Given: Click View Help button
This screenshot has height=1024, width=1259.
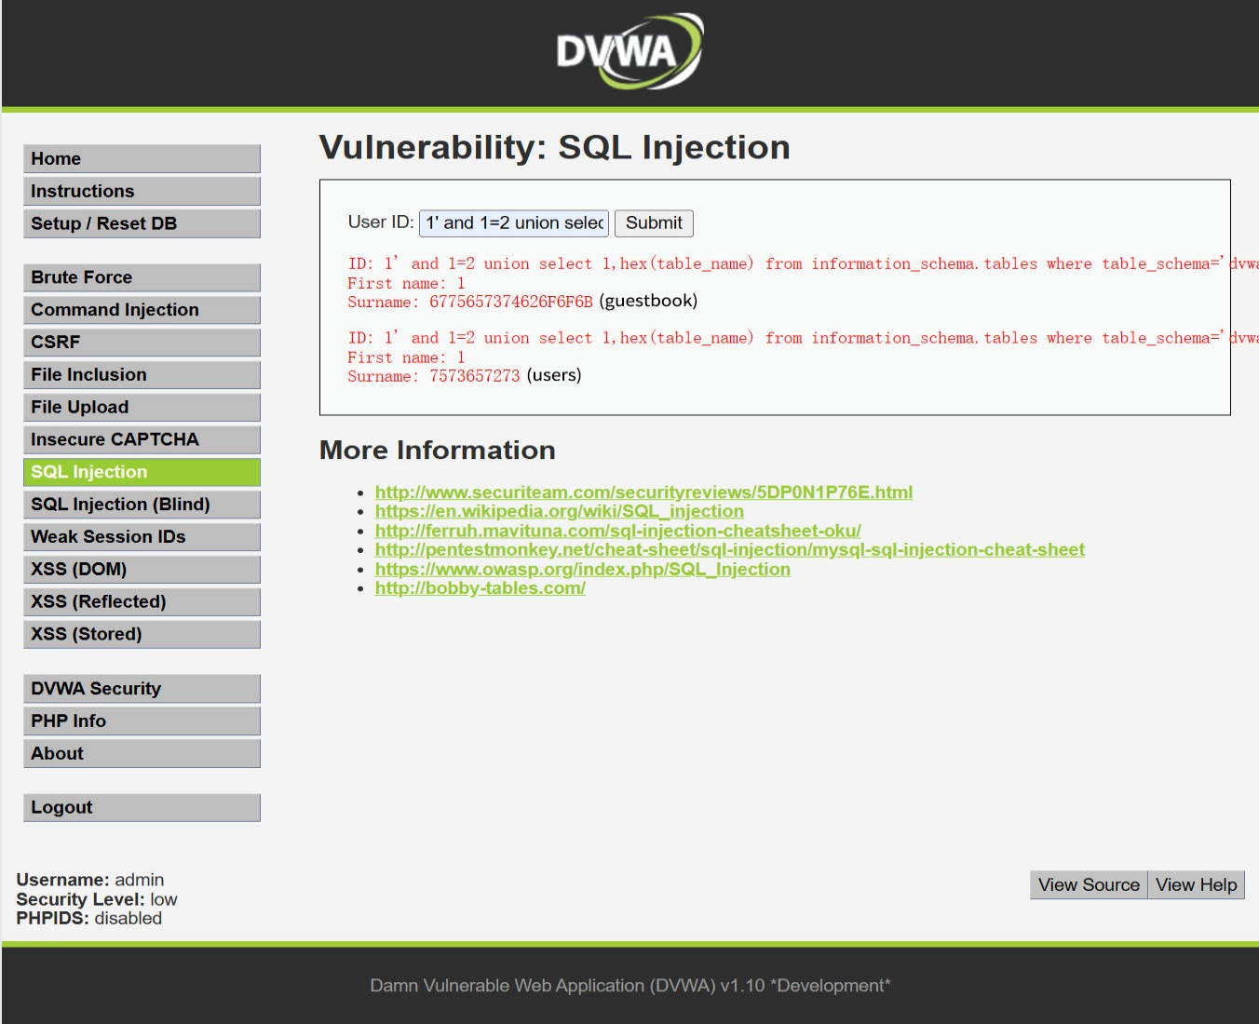Looking at the screenshot, I should 1197,885.
